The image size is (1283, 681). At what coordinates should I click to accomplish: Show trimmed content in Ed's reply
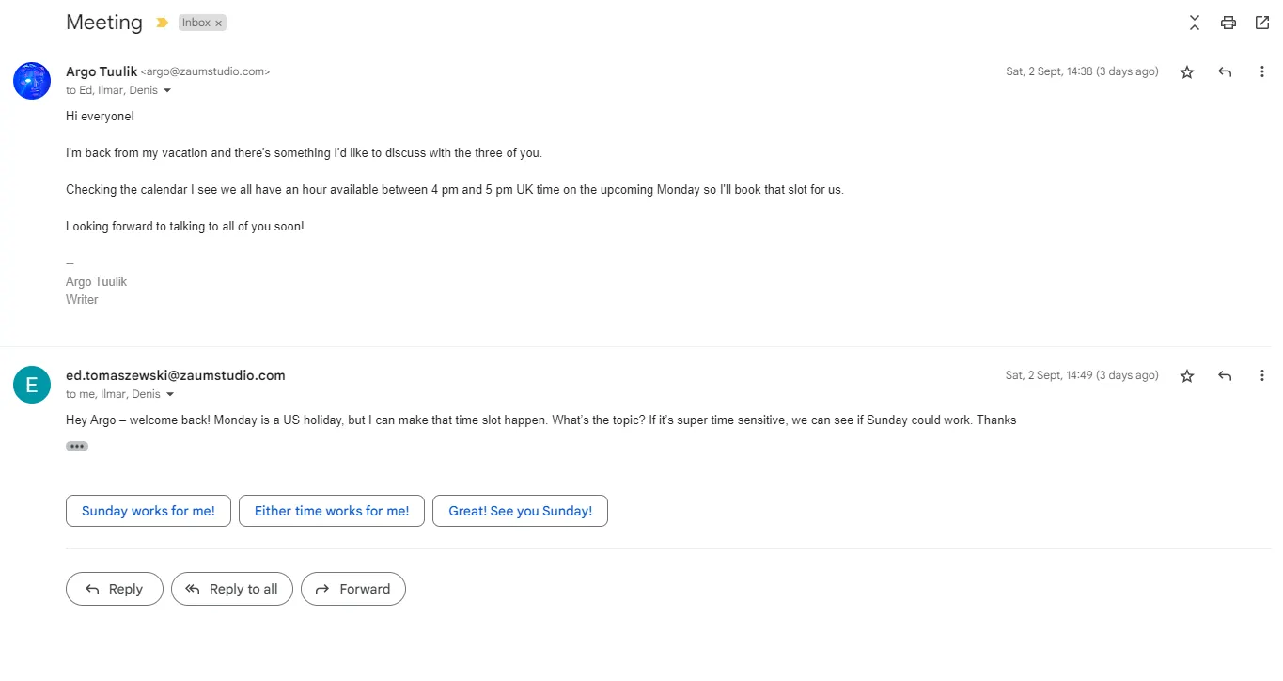coord(77,447)
